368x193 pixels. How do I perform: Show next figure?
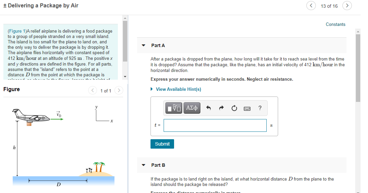pyautogui.click(x=119, y=90)
